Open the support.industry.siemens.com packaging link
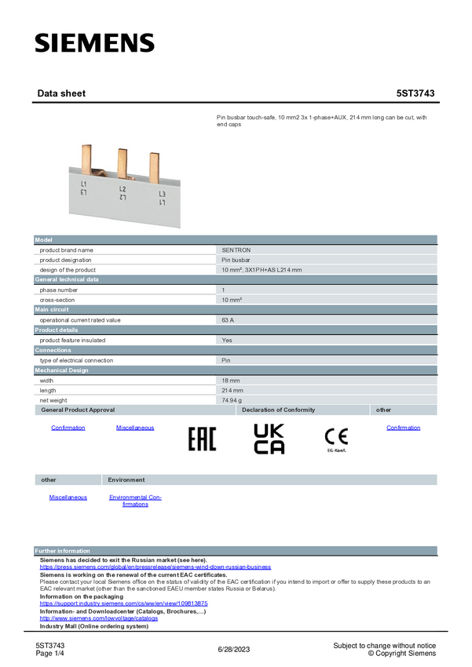This screenshot has width=472, height=667. point(124,603)
